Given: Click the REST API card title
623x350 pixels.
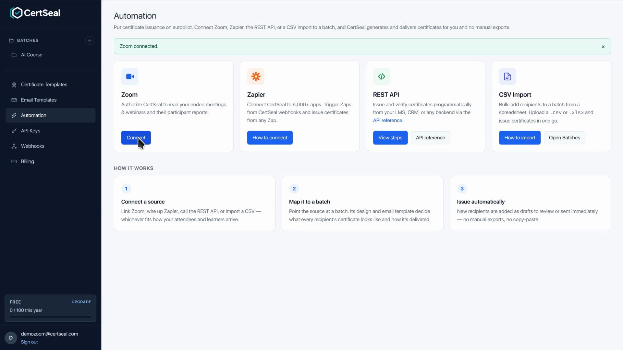Looking at the screenshot, I should [x=386, y=95].
